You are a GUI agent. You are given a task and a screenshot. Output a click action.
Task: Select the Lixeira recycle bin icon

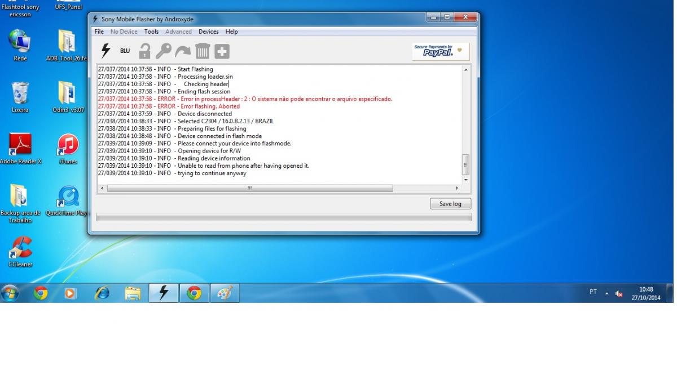20,97
